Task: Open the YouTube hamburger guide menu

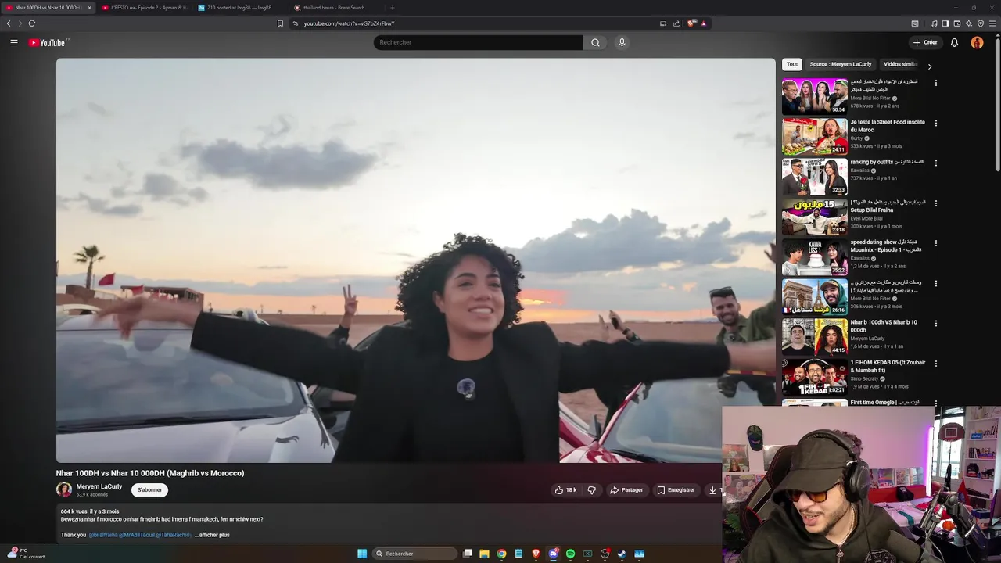Action: pyautogui.click(x=14, y=42)
